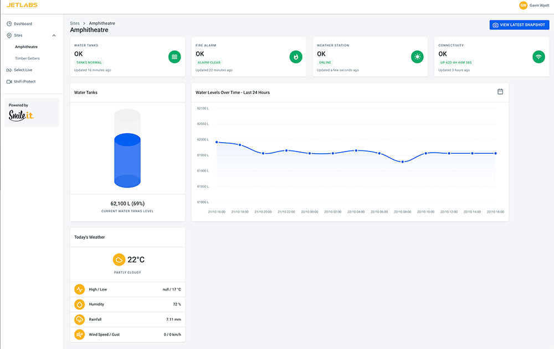Select Timber Getters in the sidebar
Screen dimensions: 554x349
[x=27, y=59]
